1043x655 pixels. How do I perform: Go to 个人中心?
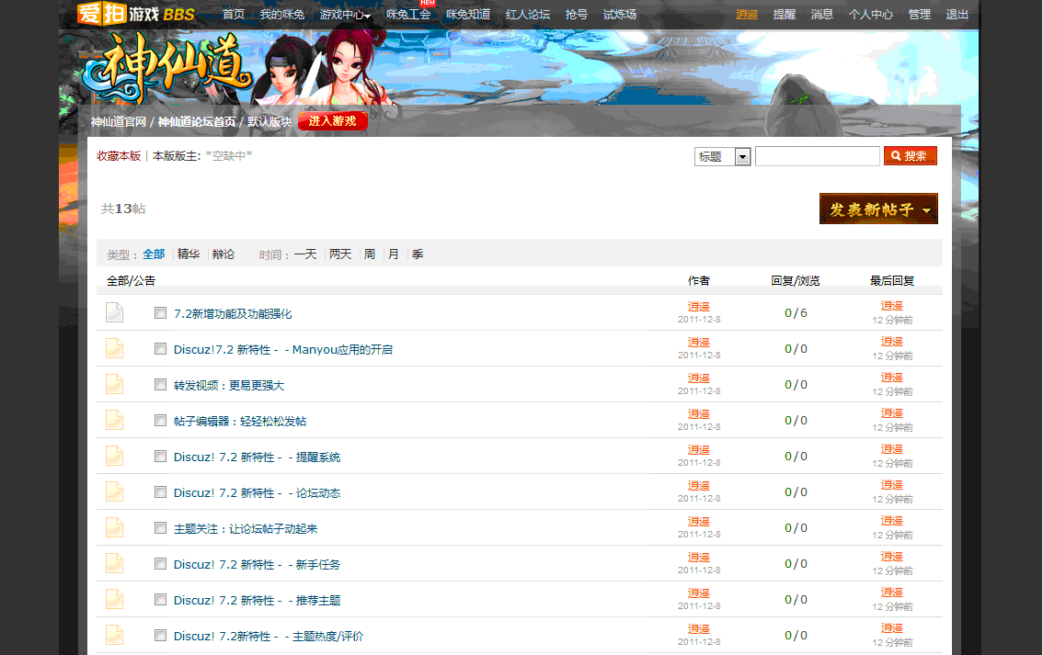[x=871, y=15]
